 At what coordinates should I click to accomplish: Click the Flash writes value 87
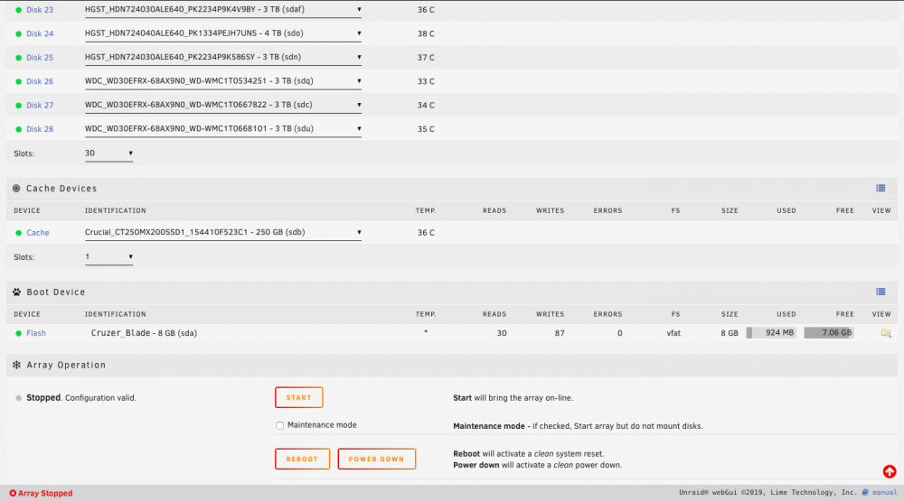tap(560, 333)
